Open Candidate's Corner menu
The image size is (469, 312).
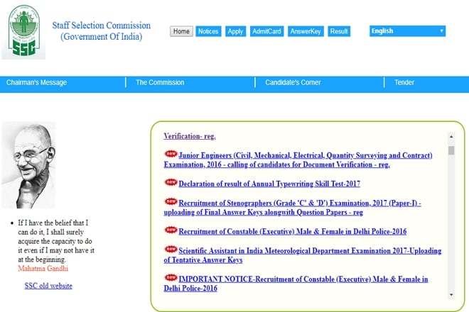(x=293, y=83)
